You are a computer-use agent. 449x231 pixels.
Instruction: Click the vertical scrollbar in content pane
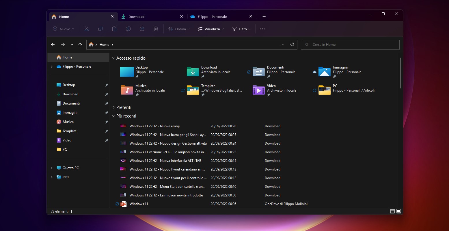401,73
